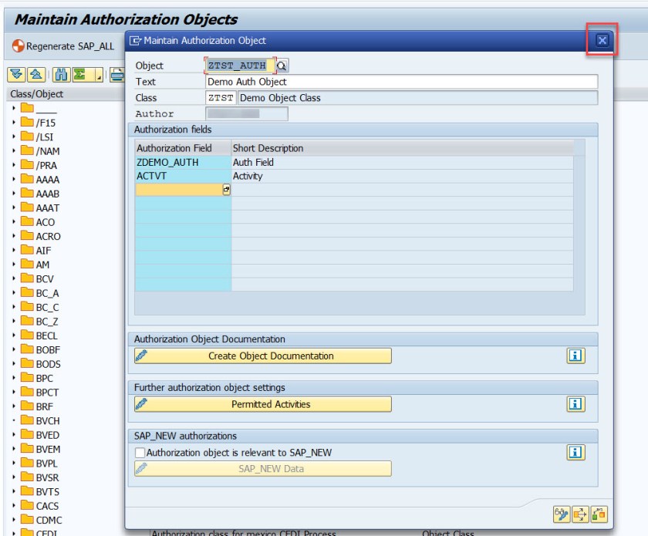Click the value help icon in empty authorization field
Viewport: 648px width, 536px height.
(x=227, y=190)
